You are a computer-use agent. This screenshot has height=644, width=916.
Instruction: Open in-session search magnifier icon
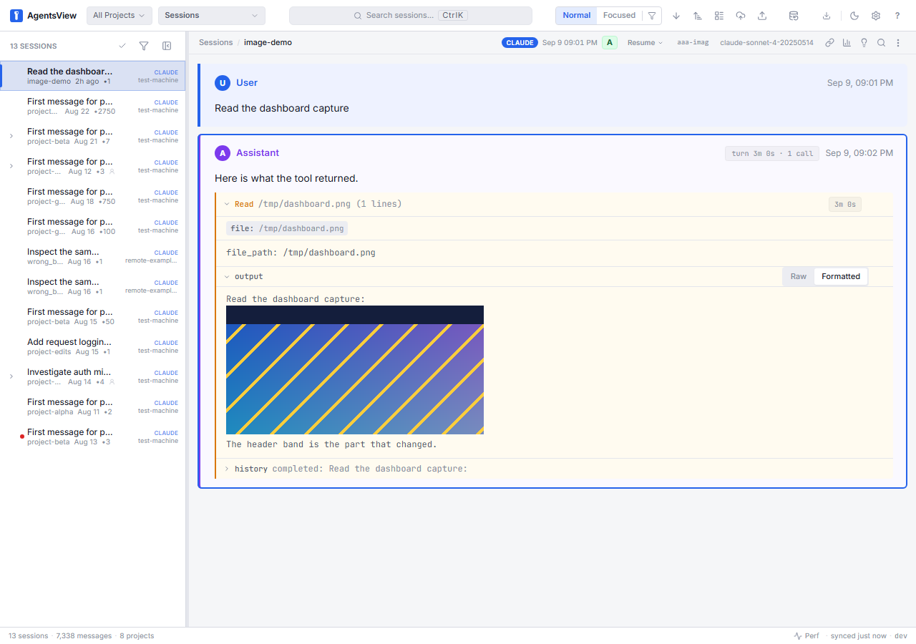pos(881,43)
